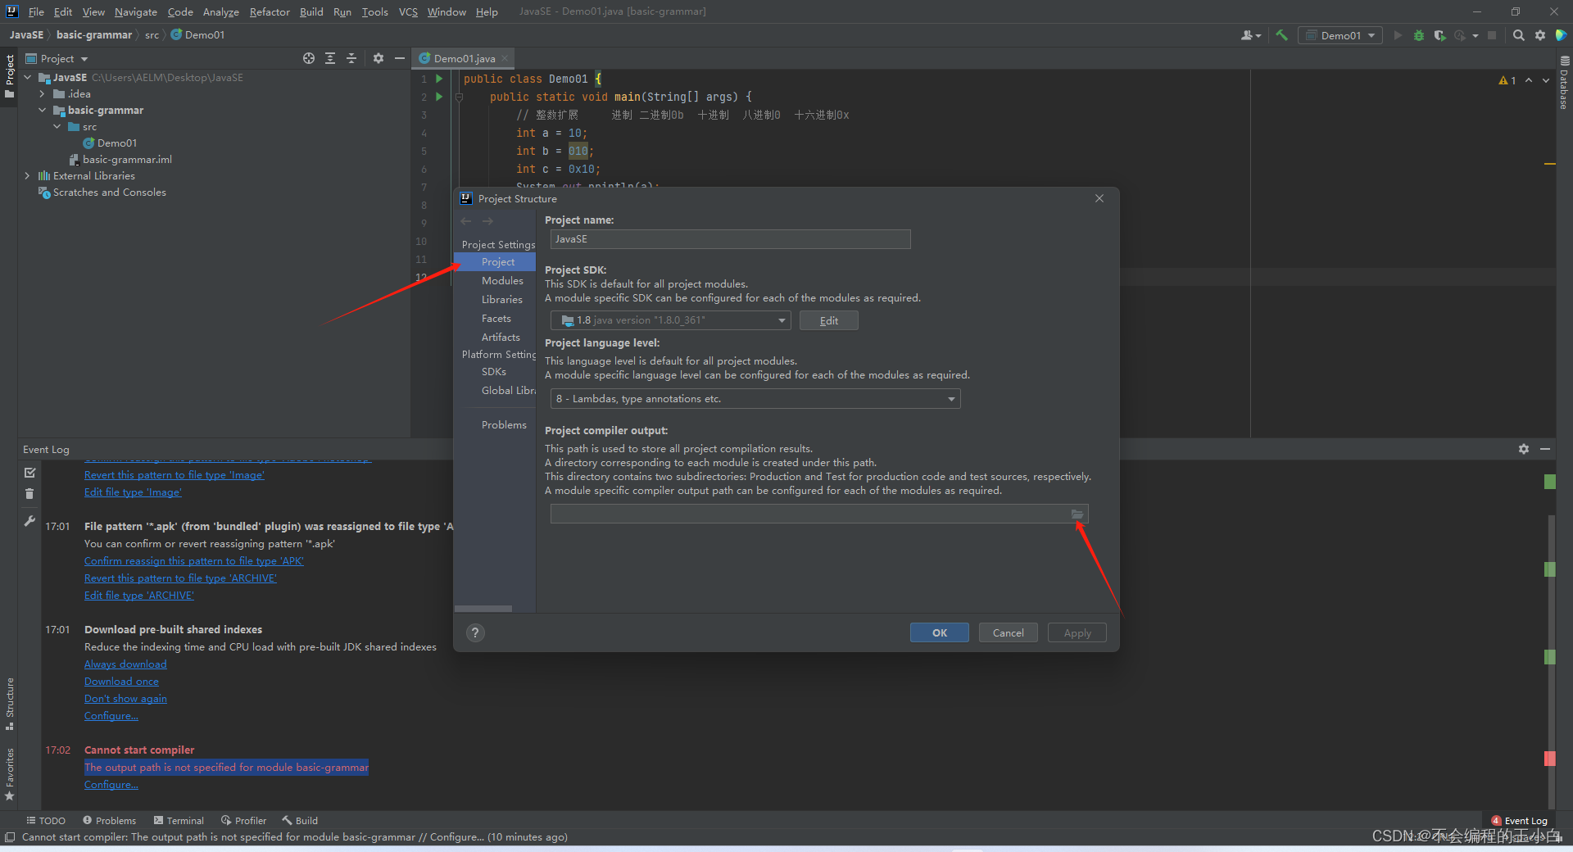This screenshot has height=852, width=1573.
Task: Open Project panel options gear
Action: tap(378, 58)
